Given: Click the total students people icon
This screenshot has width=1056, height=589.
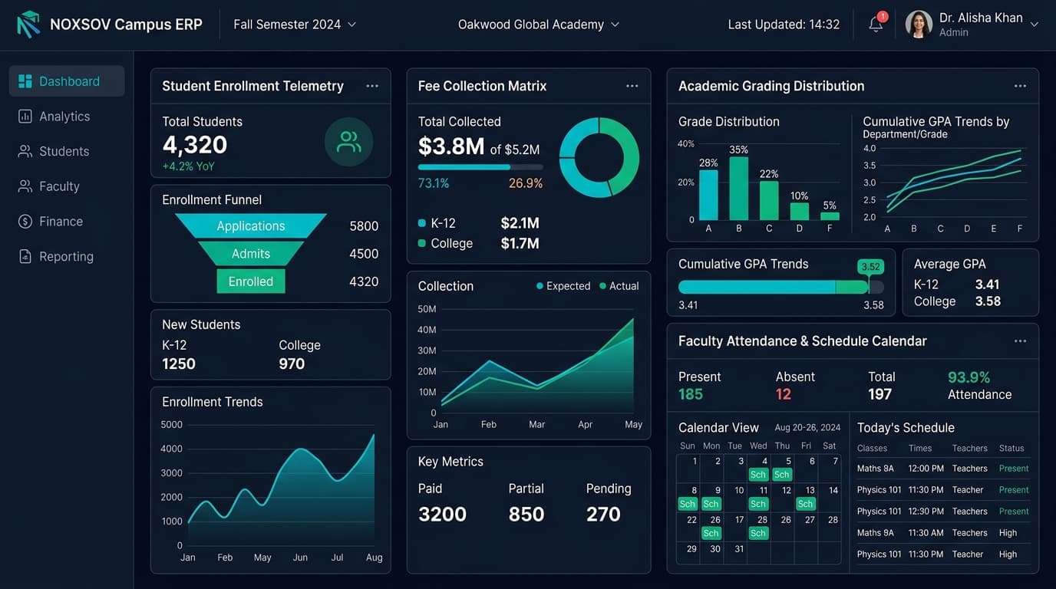Looking at the screenshot, I should point(348,142).
